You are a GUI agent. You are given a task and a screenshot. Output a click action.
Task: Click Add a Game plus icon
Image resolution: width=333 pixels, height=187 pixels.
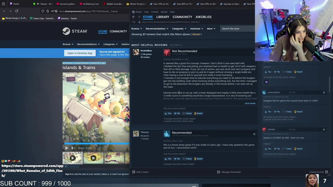coord(133,172)
